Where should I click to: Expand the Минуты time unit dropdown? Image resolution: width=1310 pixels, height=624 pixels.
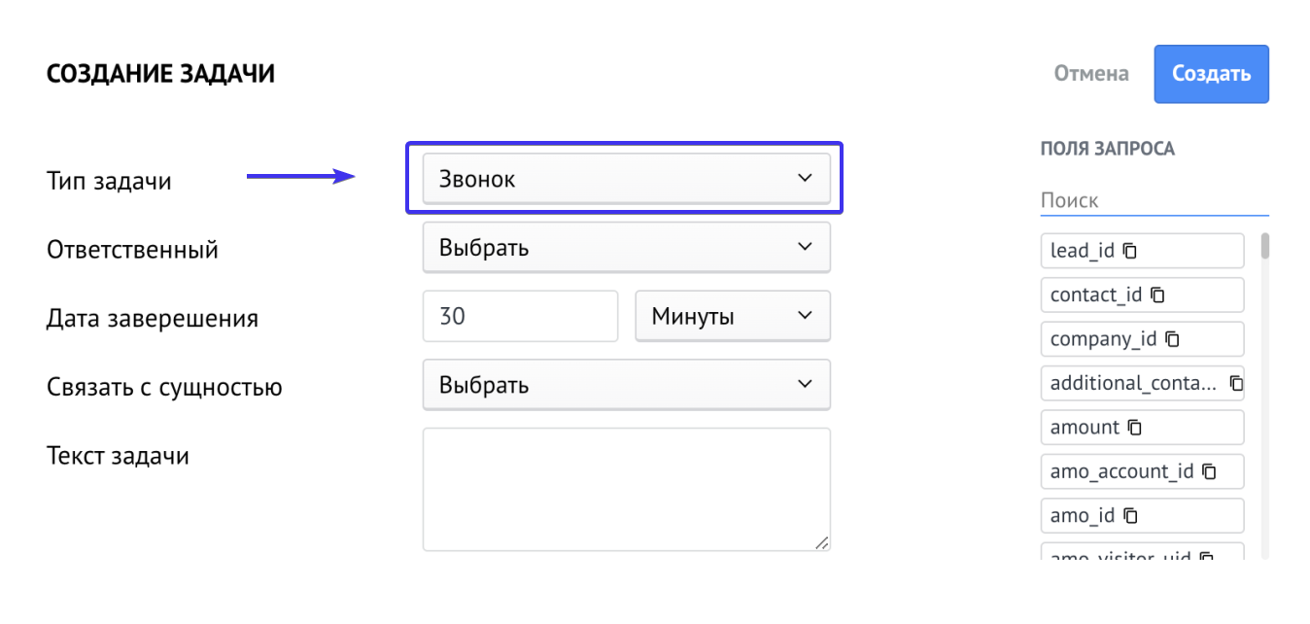(x=733, y=316)
